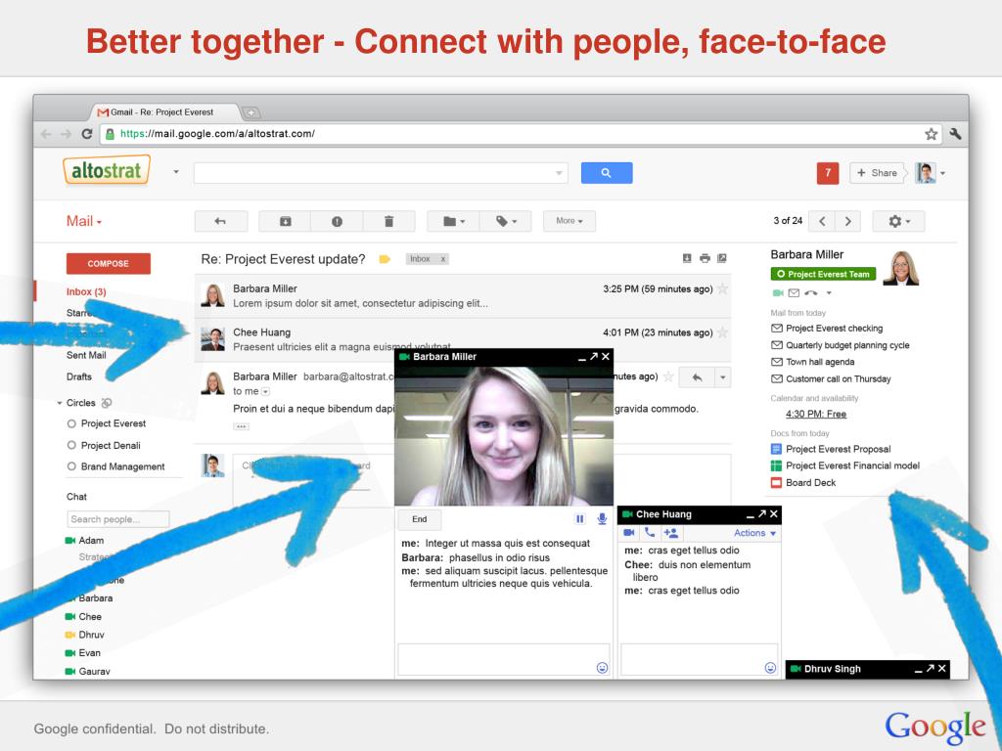Open the red notifications counter showing 7

click(x=828, y=173)
